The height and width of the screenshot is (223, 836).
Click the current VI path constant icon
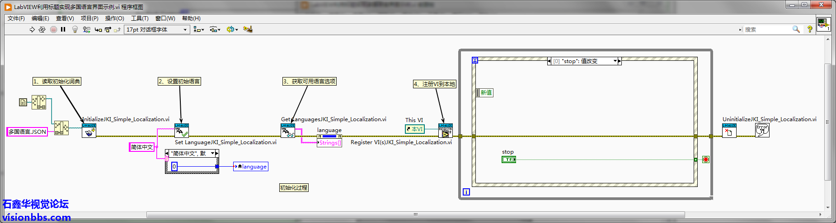pyautogui.click(x=23, y=102)
